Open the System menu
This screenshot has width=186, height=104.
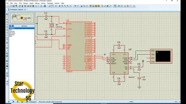tap(57, 3)
